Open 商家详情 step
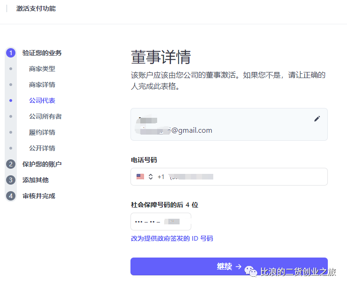Viewport: 347px width, 287px height. click(x=42, y=85)
